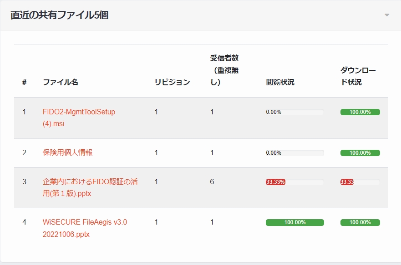401x265 pixels.
Task: Open the 保険用個人情報 file link
Action: [67, 152]
